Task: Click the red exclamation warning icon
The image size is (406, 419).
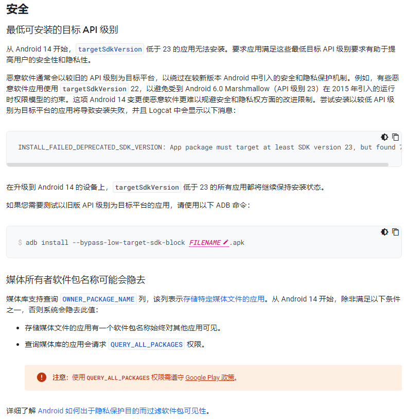Action: click(x=42, y=377)
